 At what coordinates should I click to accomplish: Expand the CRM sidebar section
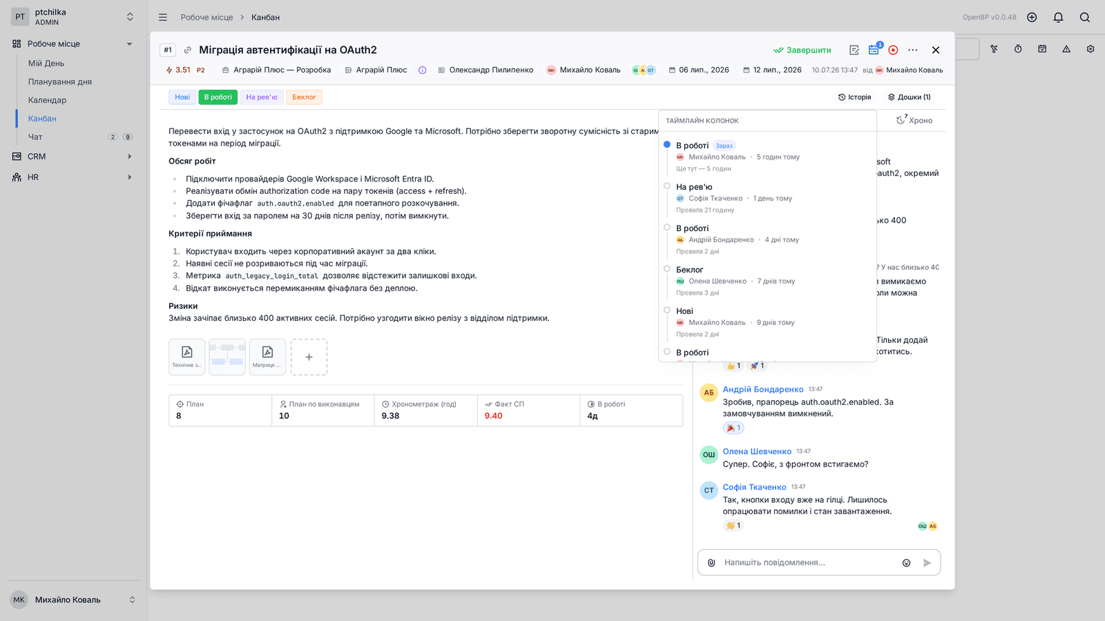point(129,157)
